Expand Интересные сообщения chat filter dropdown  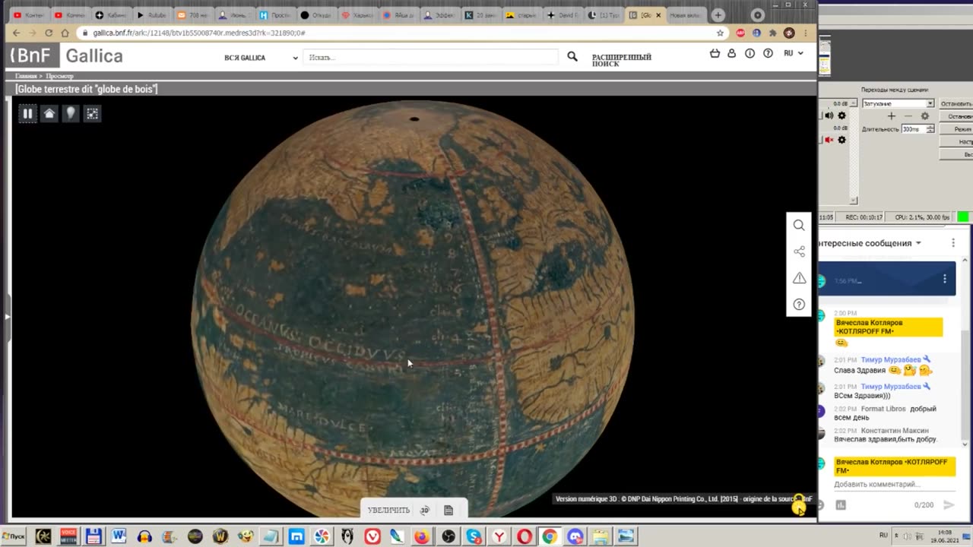pos(870,243)
